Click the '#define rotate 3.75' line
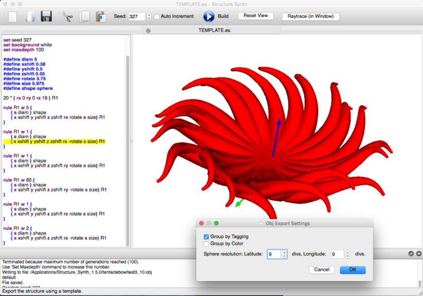This screenshot has height=296, width=423. (24, 79)
